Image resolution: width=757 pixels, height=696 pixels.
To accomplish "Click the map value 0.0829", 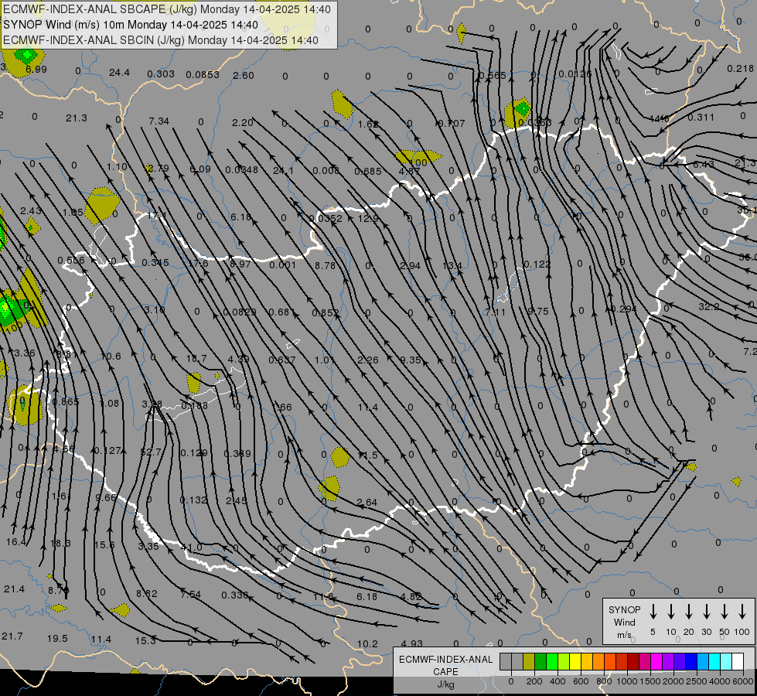I will tap(240, 312).
